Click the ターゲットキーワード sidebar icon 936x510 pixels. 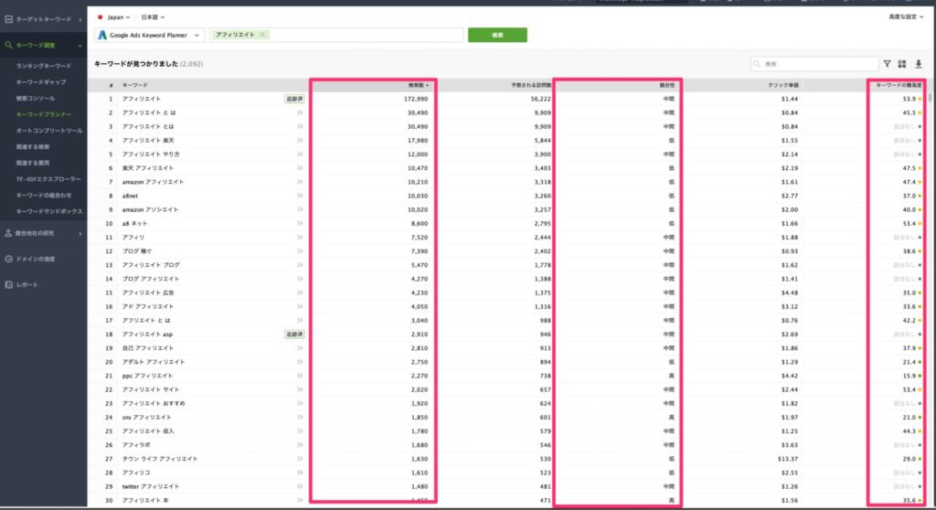point(8,20)
